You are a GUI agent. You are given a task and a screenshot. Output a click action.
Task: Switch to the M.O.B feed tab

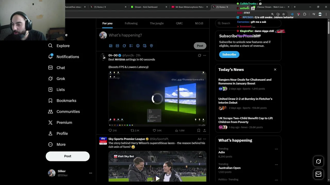pyautogui.click(x=199, y=23)
